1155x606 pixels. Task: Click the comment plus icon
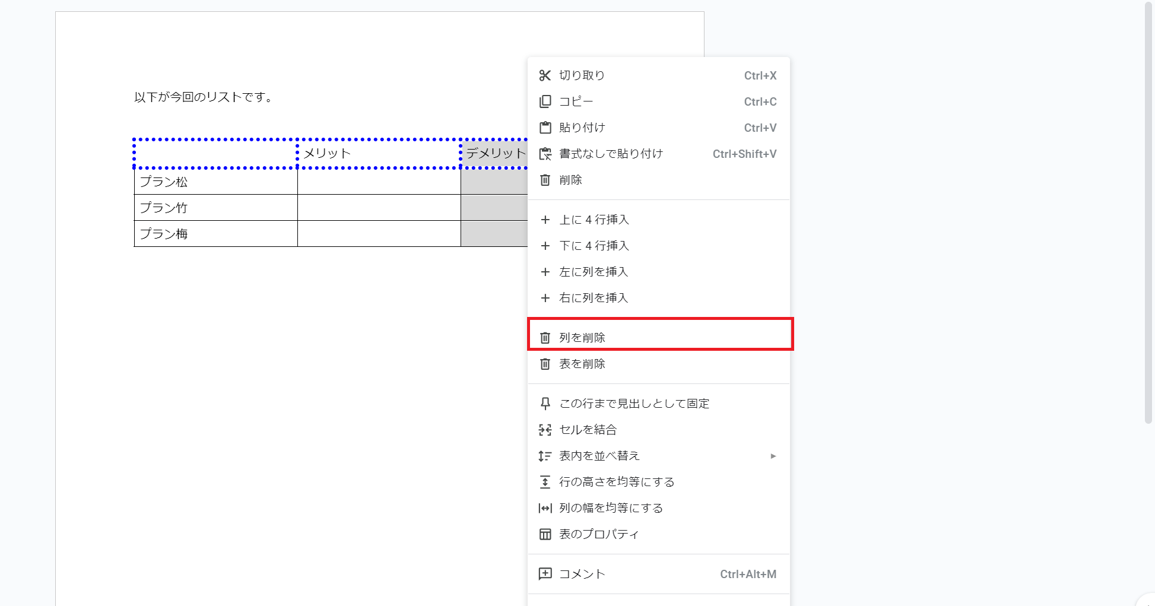tap(545, 574)
